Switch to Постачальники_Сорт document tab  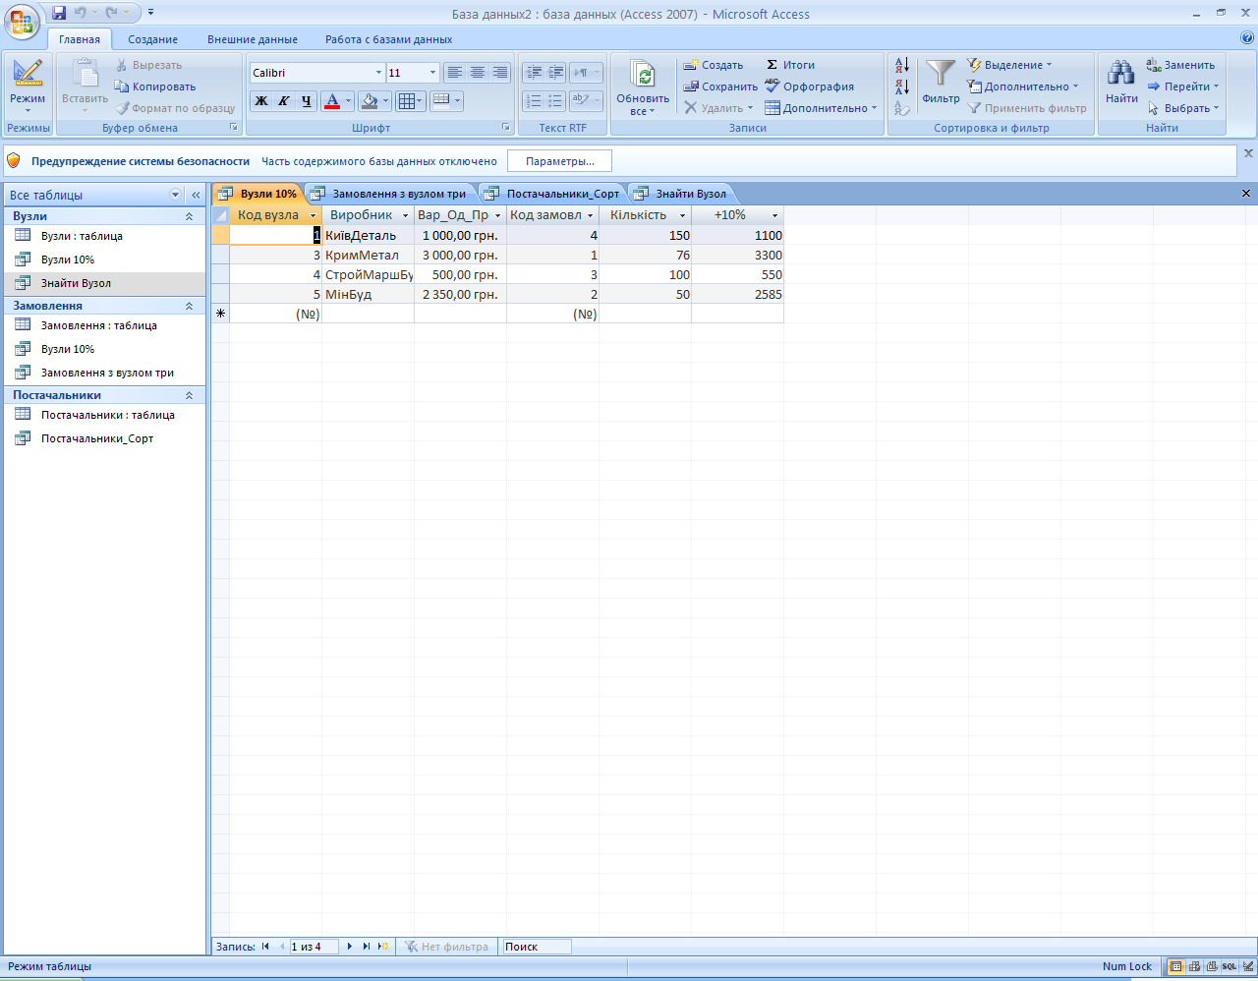[553, 194]
